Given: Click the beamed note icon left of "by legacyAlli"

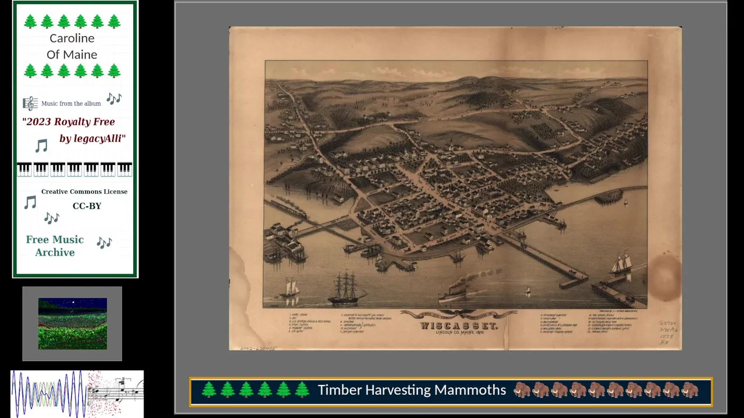Looking at the screenshot, I should (41, 145).
